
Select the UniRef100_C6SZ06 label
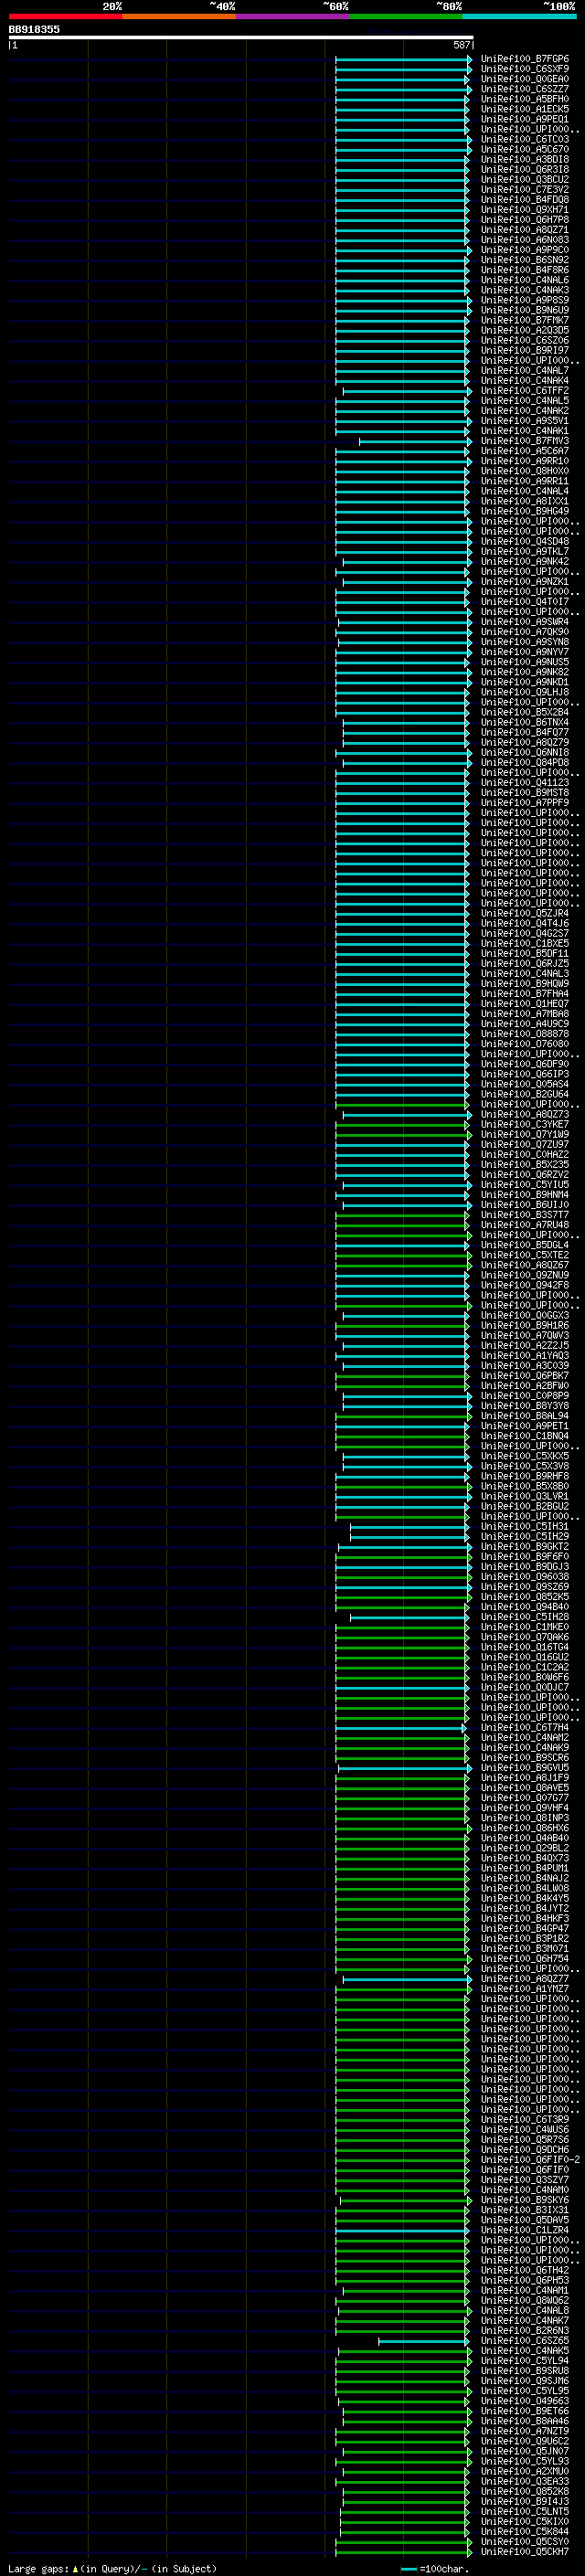[524, 340]
